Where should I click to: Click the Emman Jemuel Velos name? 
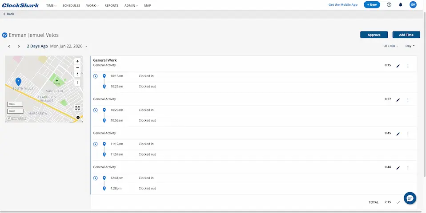[34, 35]
